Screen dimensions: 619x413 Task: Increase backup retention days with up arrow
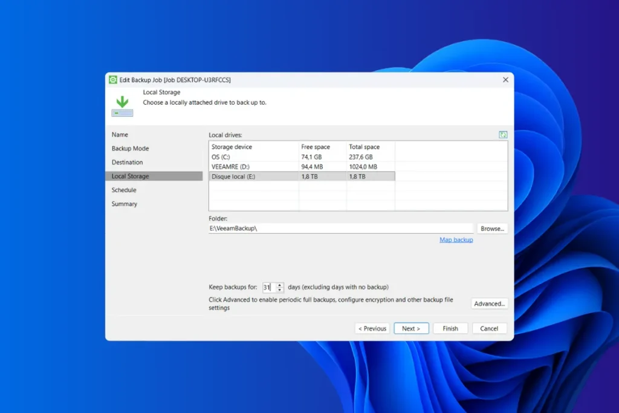tap(279, 285)
